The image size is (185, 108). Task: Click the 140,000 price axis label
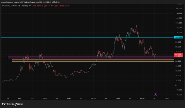pyautogui.click(x=179, y=18)
